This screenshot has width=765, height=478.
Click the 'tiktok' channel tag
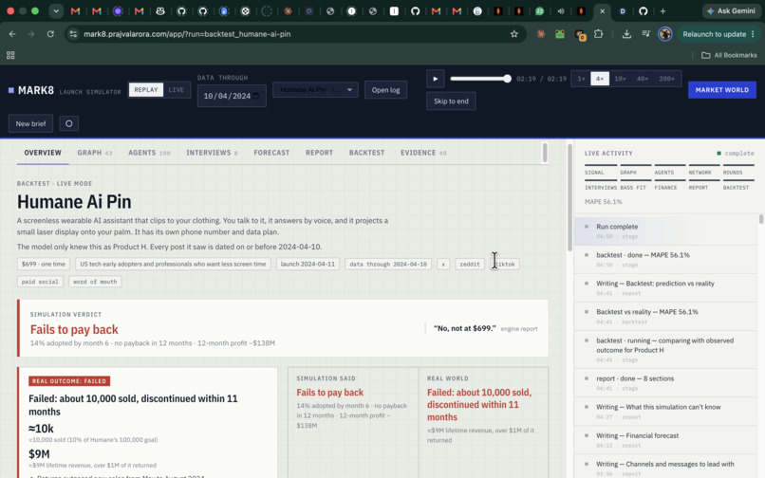(x=506, y=264)
